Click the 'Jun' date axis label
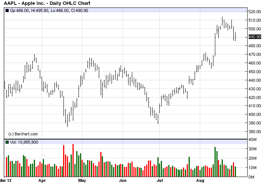This screenshot has width=263, height=192. 122,181
